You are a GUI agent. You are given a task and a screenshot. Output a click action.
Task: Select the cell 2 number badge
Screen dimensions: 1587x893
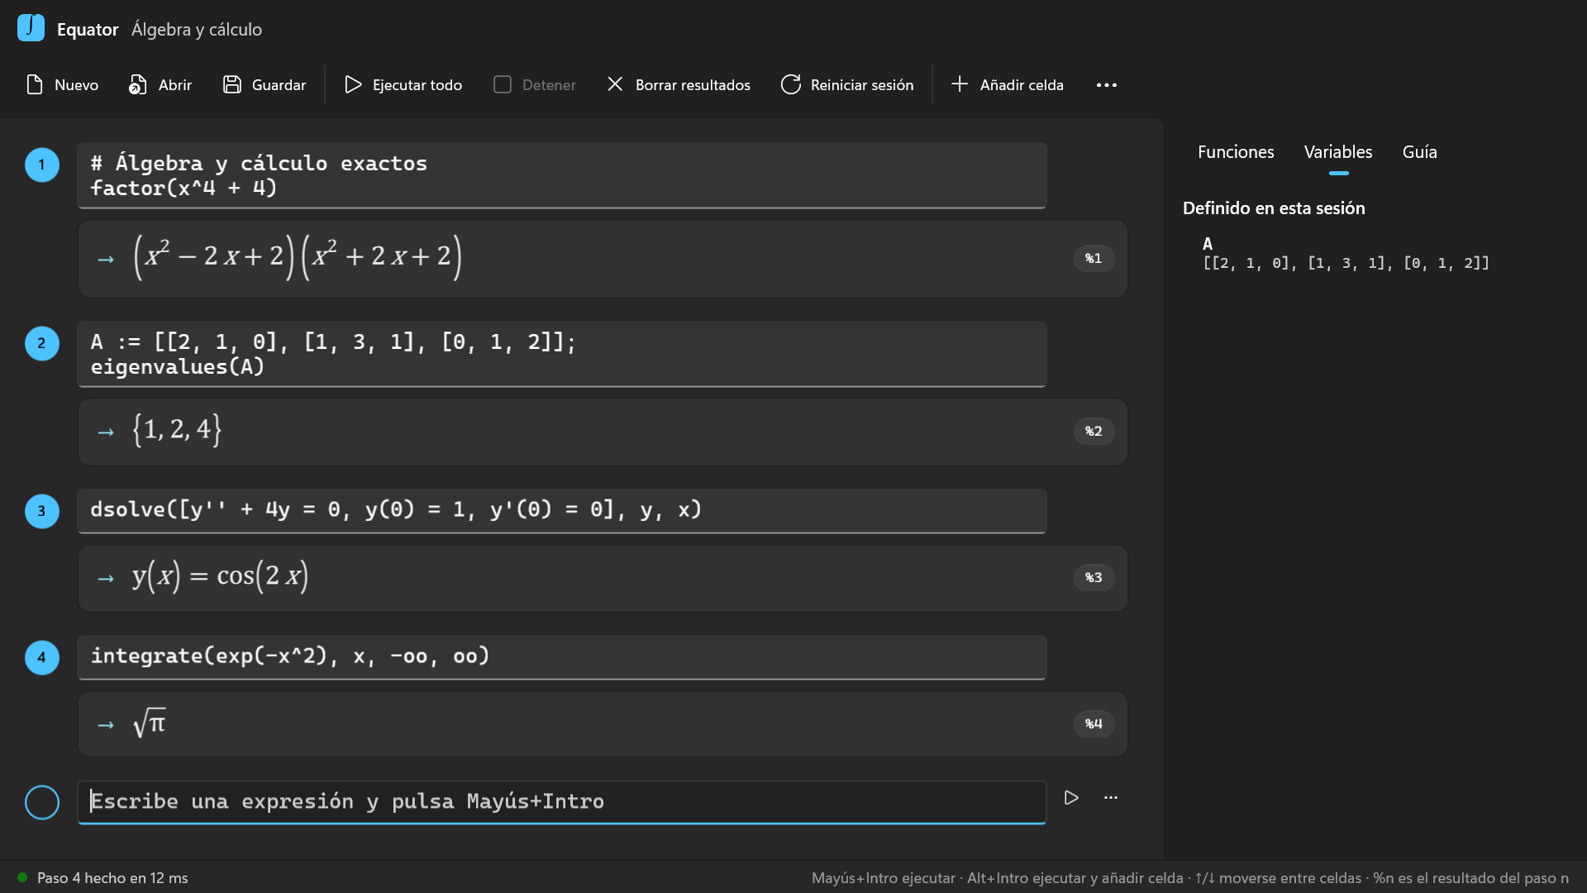pyautogui.click(x=42, y=343)
